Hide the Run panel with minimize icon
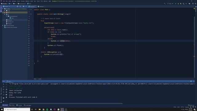 tap(194, 81)
